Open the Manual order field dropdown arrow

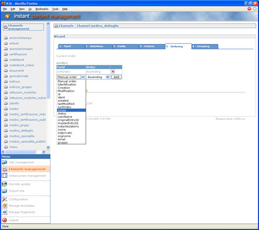(x=83, y=77)
